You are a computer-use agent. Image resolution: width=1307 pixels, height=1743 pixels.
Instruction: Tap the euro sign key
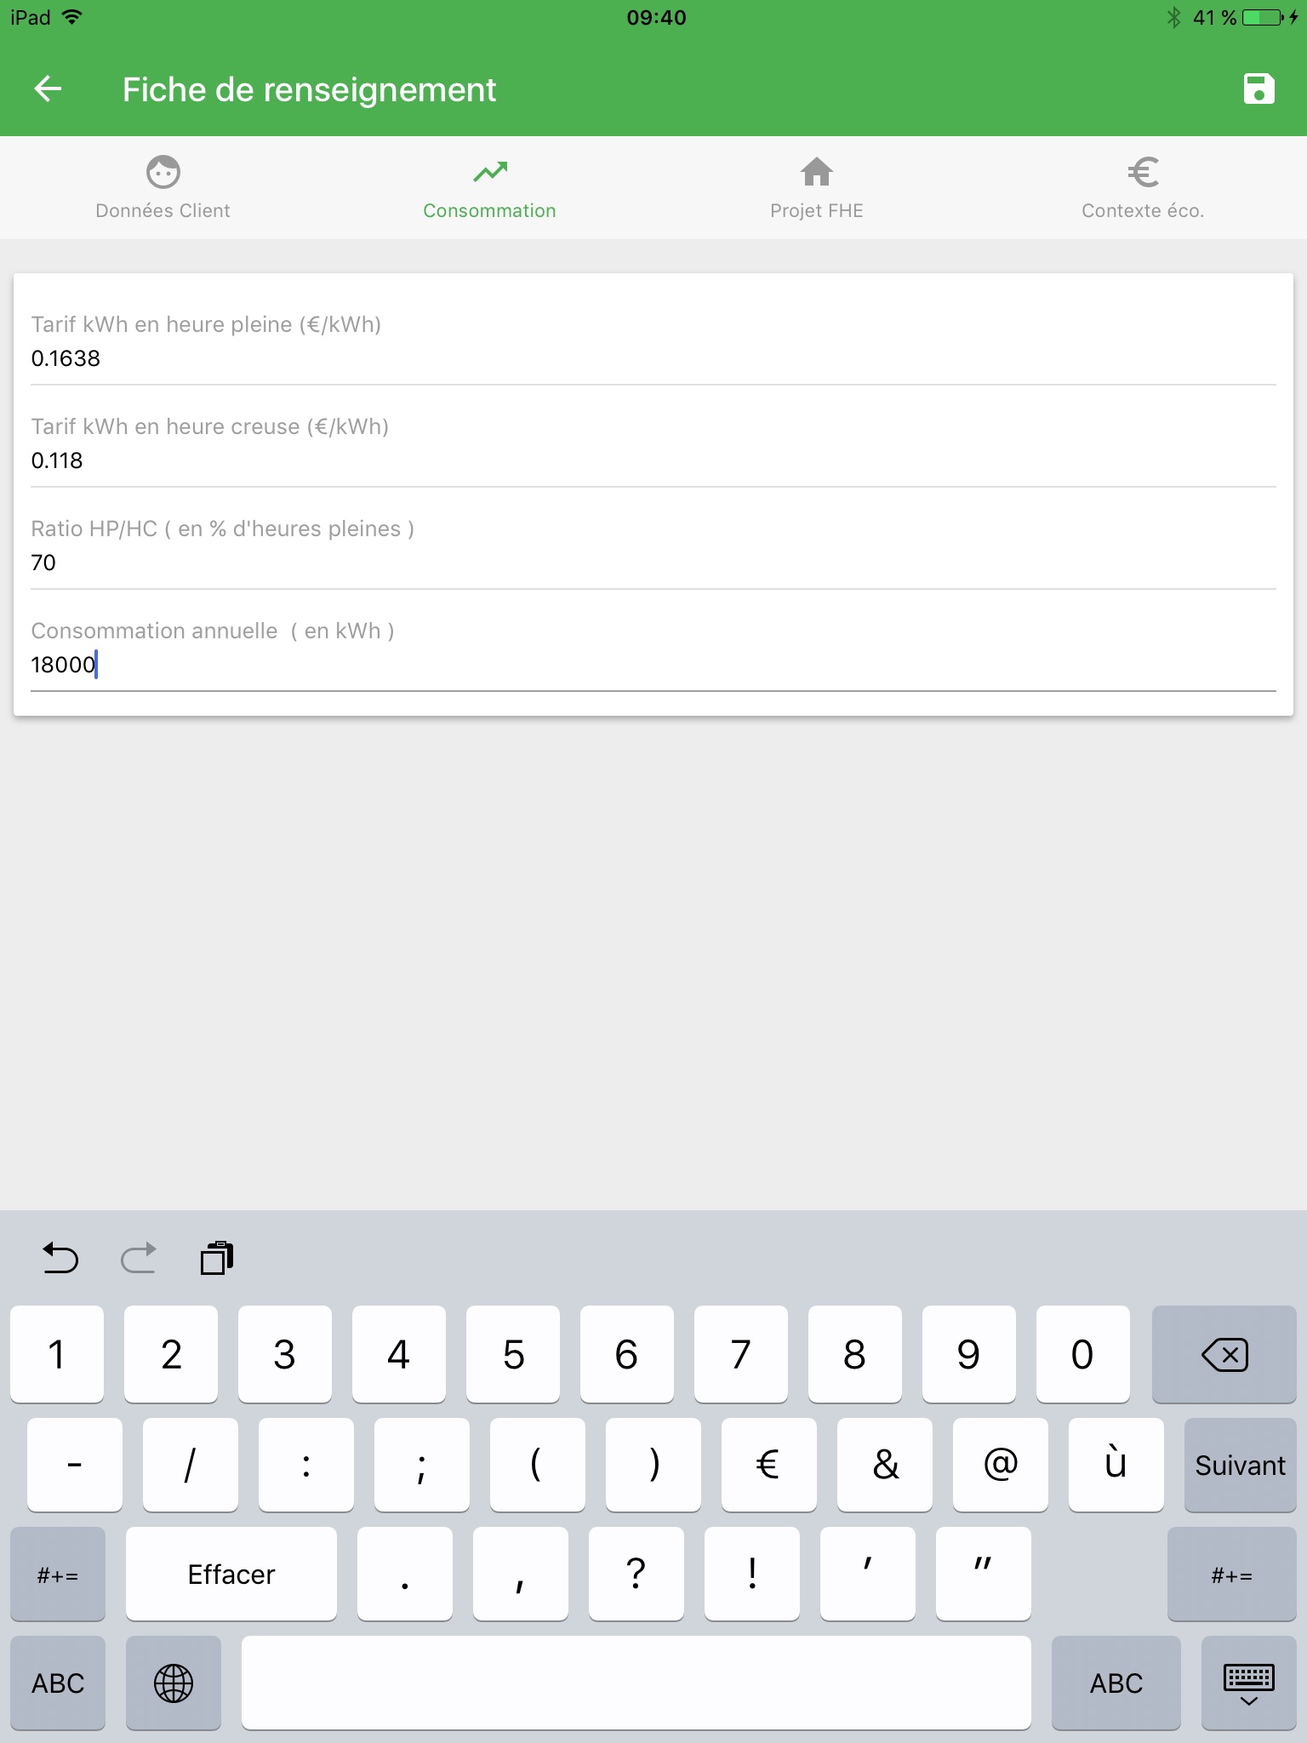(x=769, y=1465)
